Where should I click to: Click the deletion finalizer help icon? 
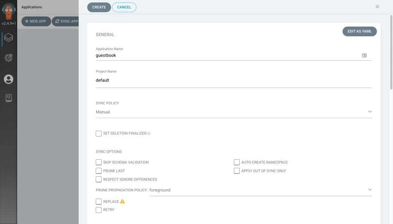149,134
